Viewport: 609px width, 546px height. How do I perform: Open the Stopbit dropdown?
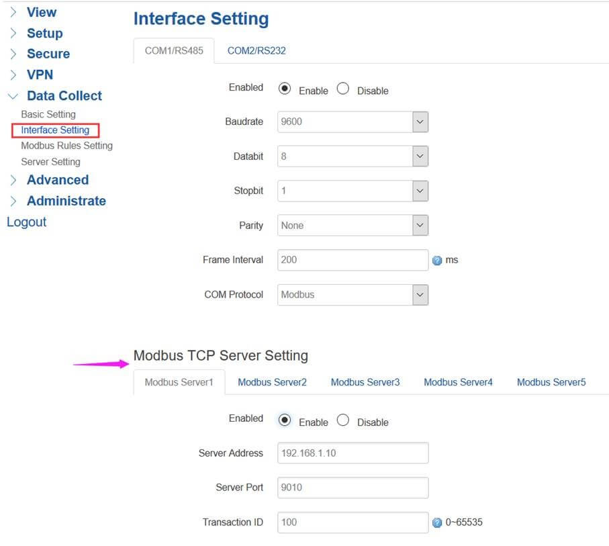[x=419, y=191]
